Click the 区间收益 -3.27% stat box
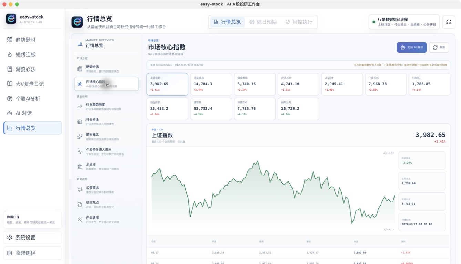Viewport: 461px width, 264px height. (422, 161)
